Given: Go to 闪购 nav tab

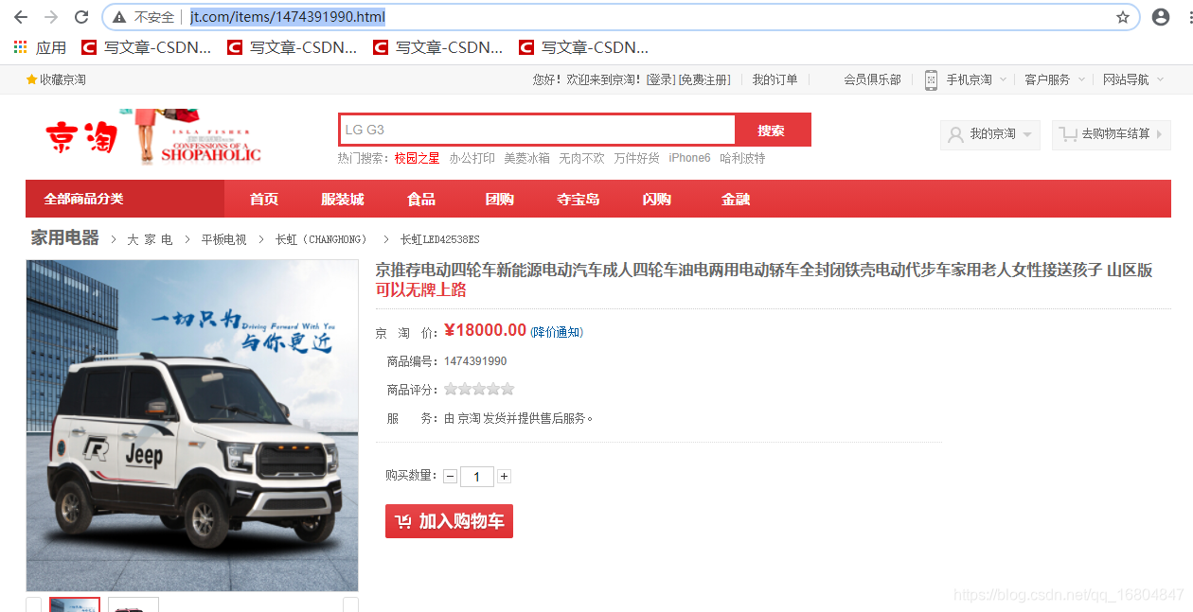Looking at the screenshot, I should tap(657, 199).
